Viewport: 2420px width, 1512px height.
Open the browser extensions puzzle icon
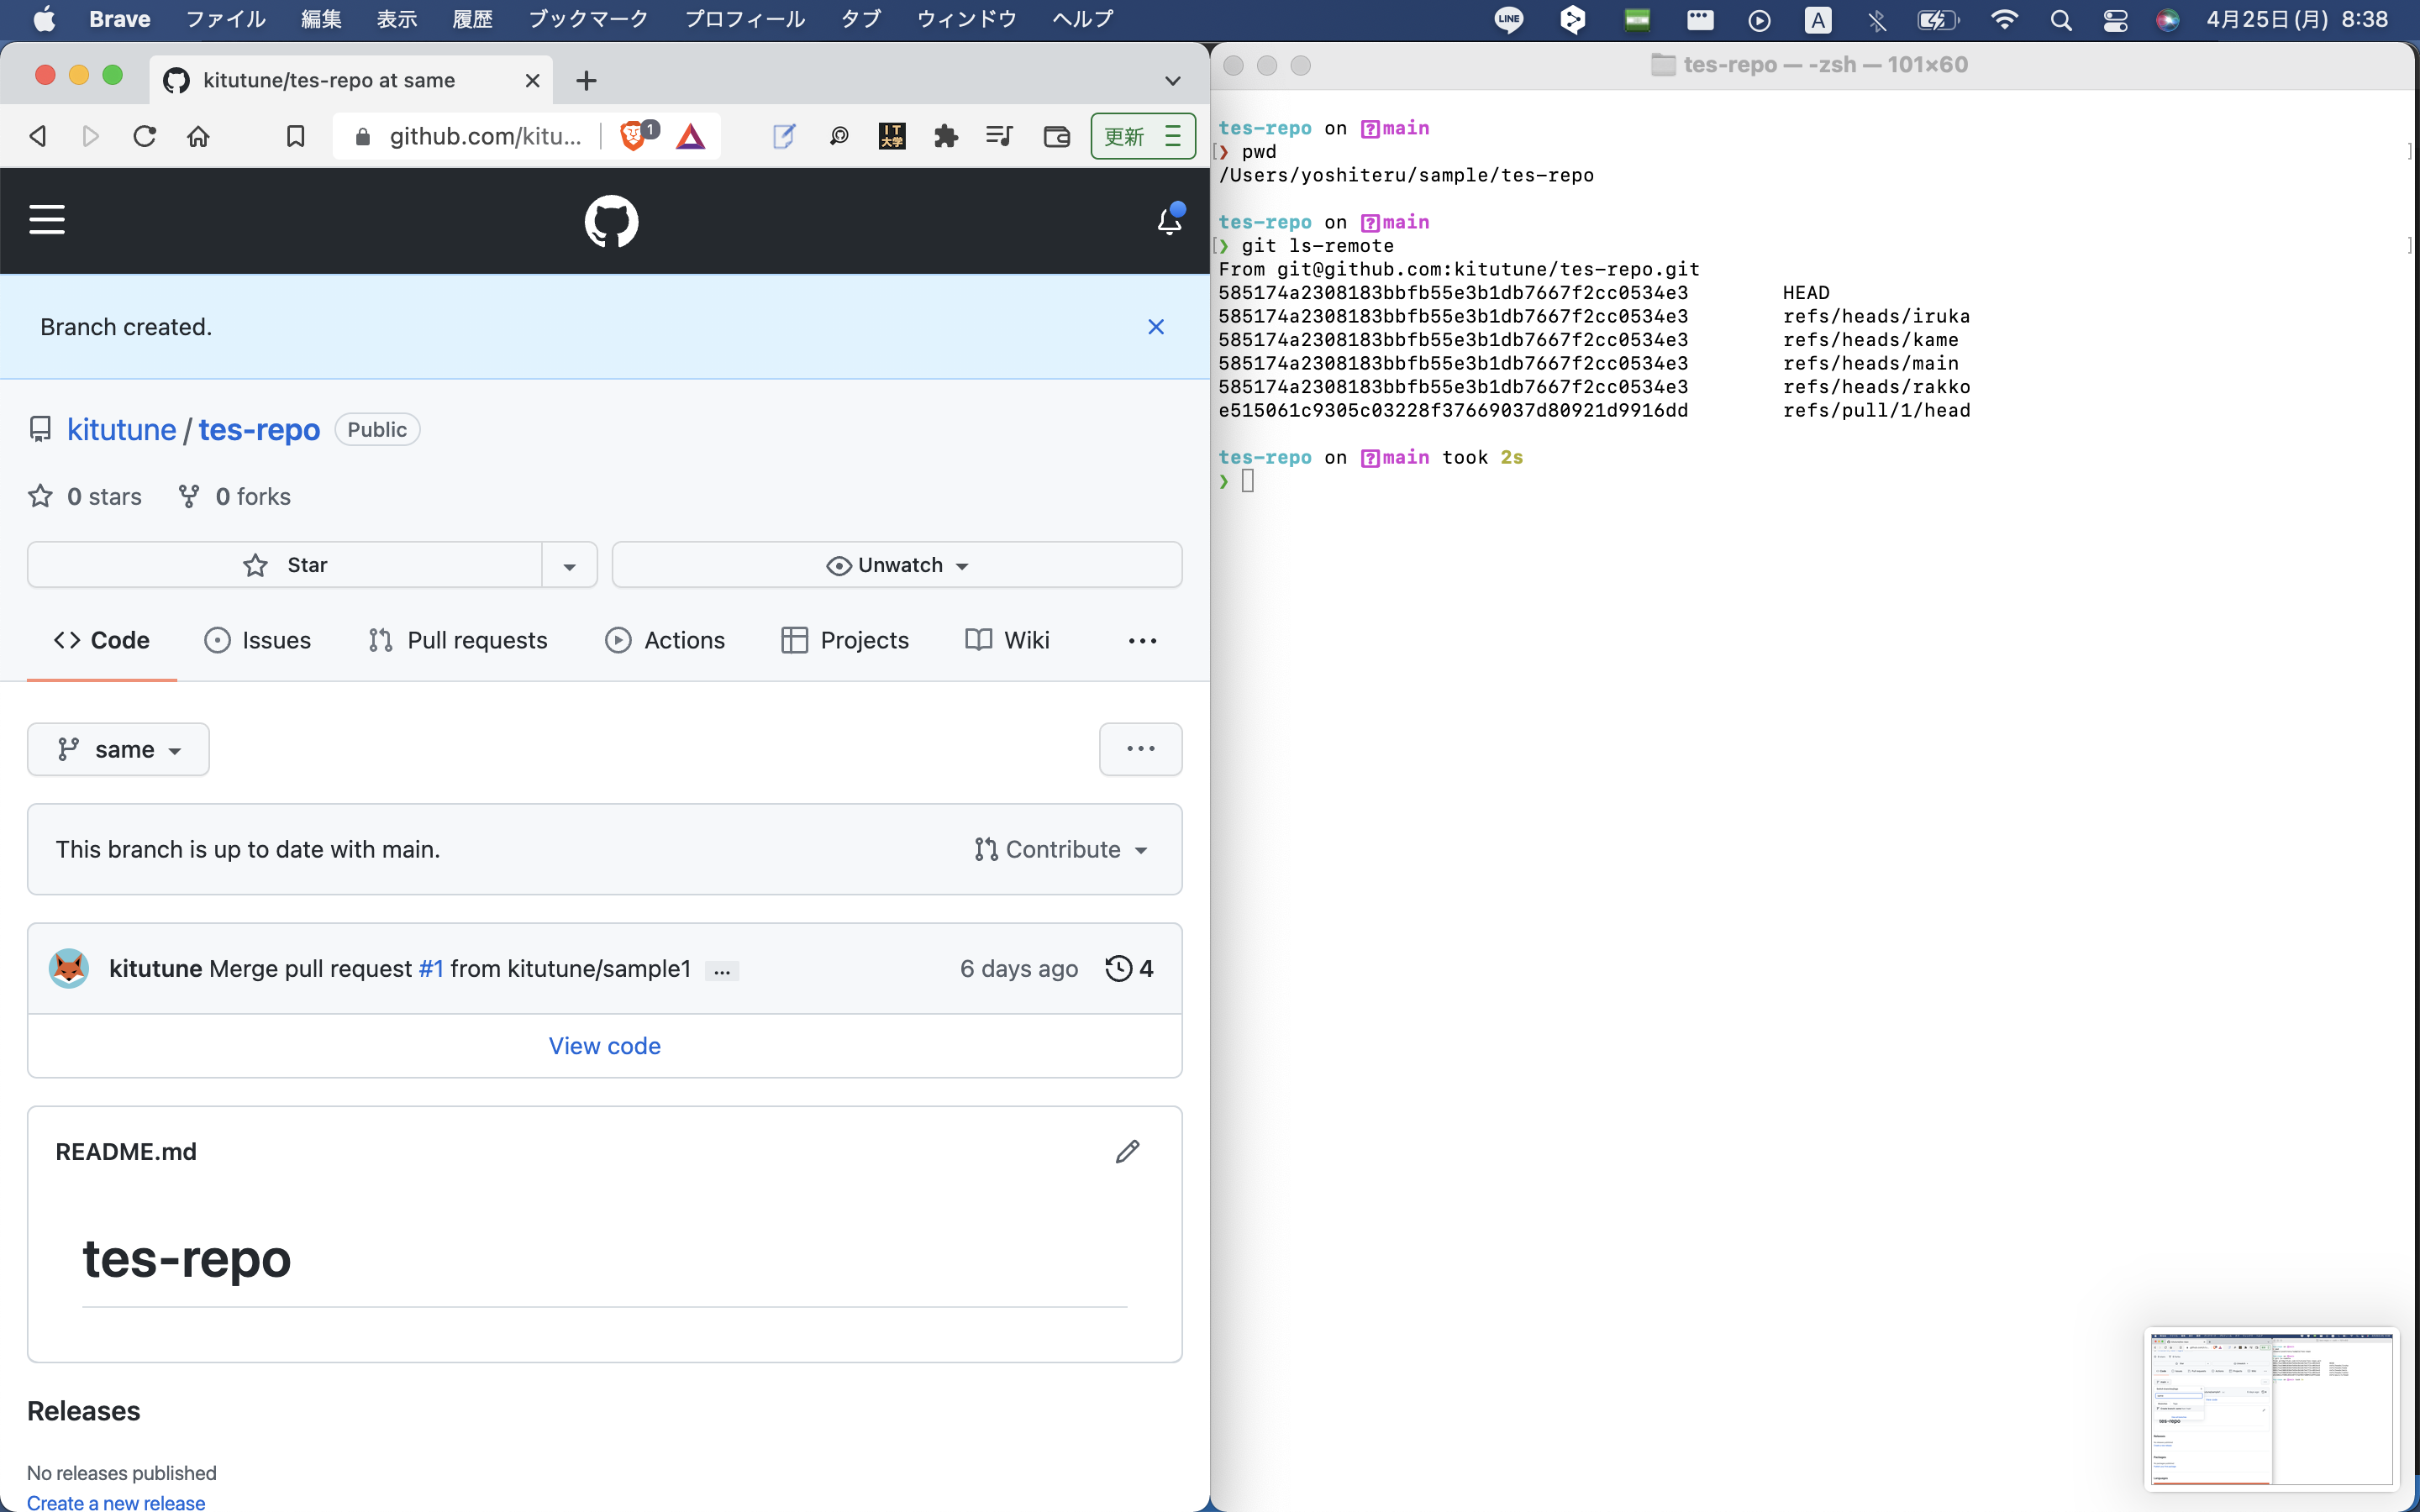(944, 136)
